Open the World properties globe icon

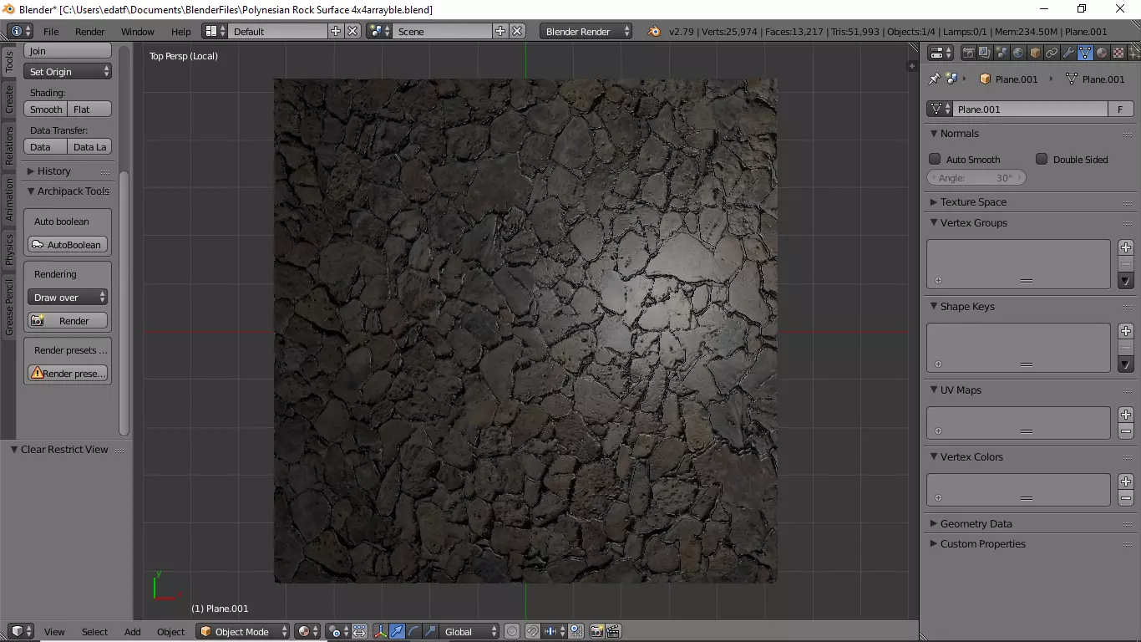coord(1018,53)
